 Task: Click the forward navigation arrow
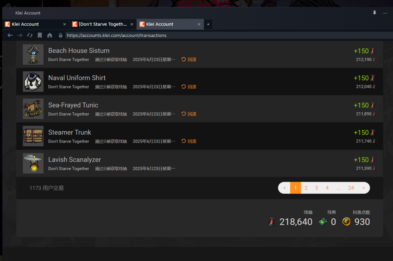(x=20, y=35)
